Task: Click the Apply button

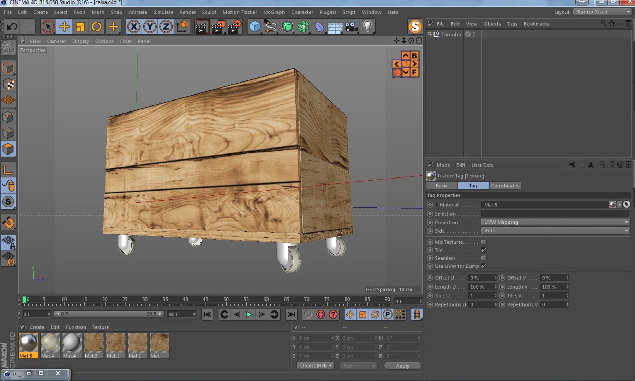Action: pyautogui.click(x=402, y=366)
